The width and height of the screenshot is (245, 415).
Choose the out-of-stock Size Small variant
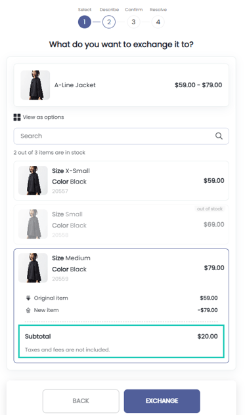[x=121, y=224]
